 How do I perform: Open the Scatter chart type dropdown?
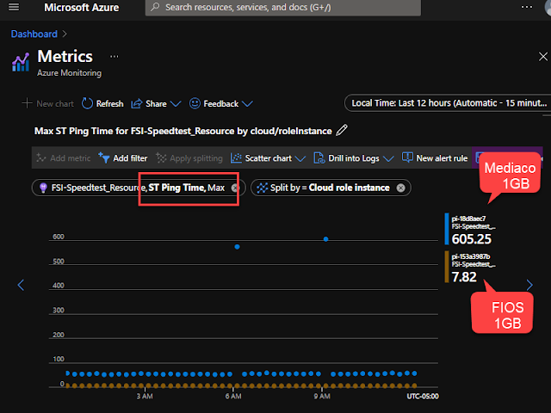[268, 158]
